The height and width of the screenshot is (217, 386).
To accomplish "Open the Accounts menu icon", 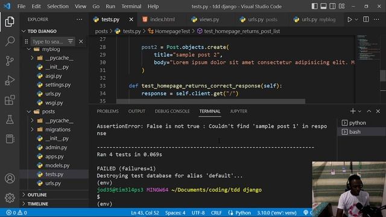I will tap(10, 178).
